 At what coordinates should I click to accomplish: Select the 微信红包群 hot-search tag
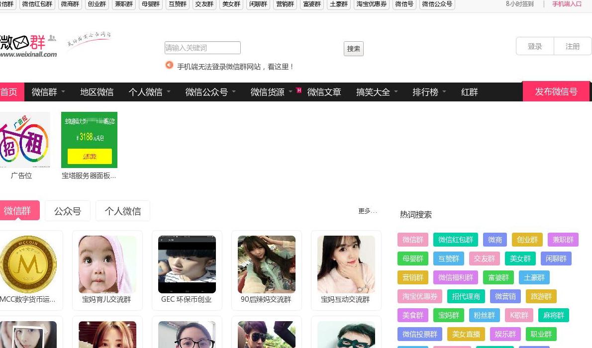tap(455, 240)
